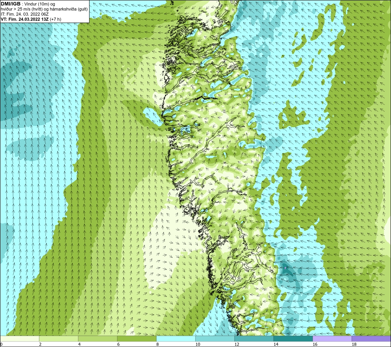Click the 6–8 m/s darker green legend swatch
This screenshot has width=391, height=347.
click(136, 338)
